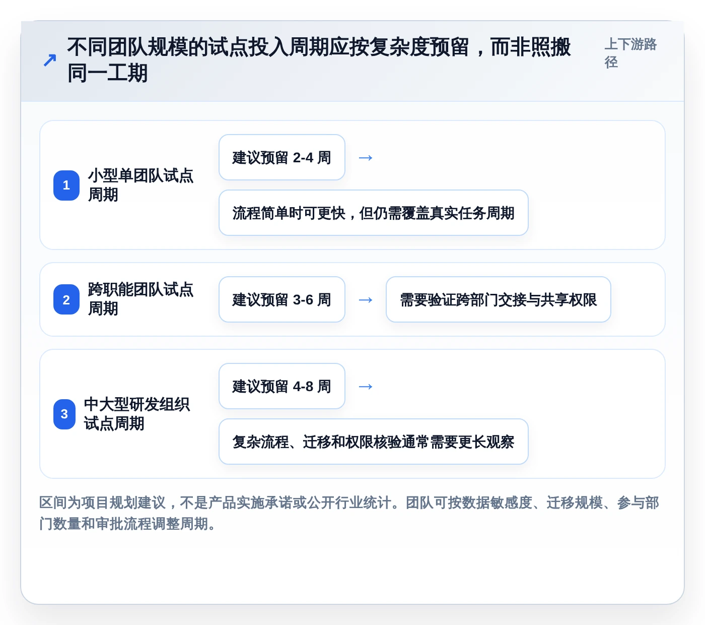705x625 pixels.
Task: Click the blue diagonal arrow icon in header
Action: tap(50, 60)
